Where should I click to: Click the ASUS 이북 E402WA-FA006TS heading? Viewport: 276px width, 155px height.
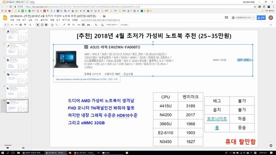tap(115, 47)
